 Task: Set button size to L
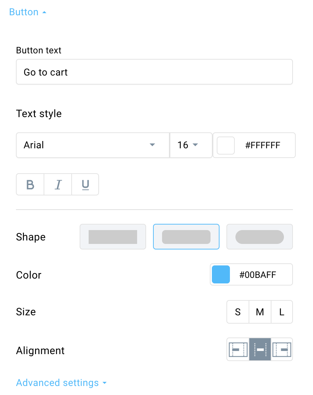click(x=282, y=312)
